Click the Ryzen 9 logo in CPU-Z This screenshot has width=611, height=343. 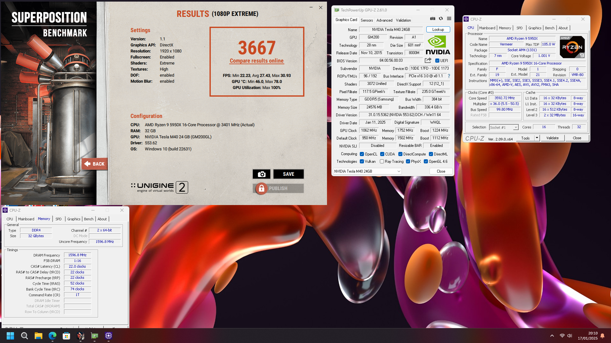pyautogui.click(x=572, y=47)
